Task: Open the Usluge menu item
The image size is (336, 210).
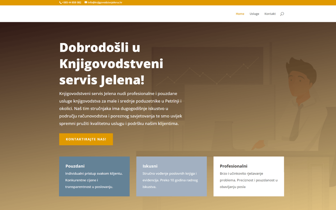Action: tap(254, 14)
